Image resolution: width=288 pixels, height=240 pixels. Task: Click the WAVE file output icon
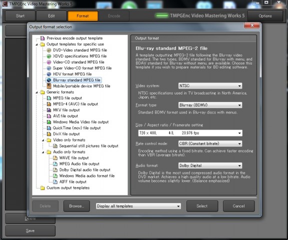[x=55, y=158]
